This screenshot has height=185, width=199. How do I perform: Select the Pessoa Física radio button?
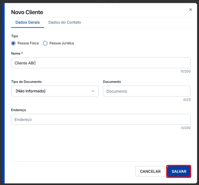(x=13, y=43)
